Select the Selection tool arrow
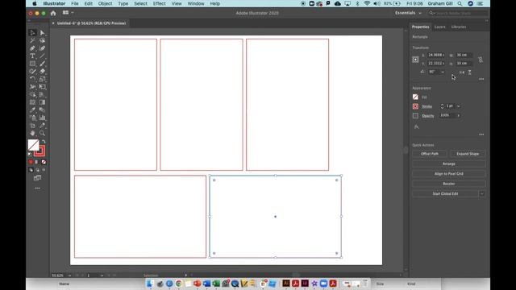The width and height of the screenshot is (516, 290). [32, 33]
